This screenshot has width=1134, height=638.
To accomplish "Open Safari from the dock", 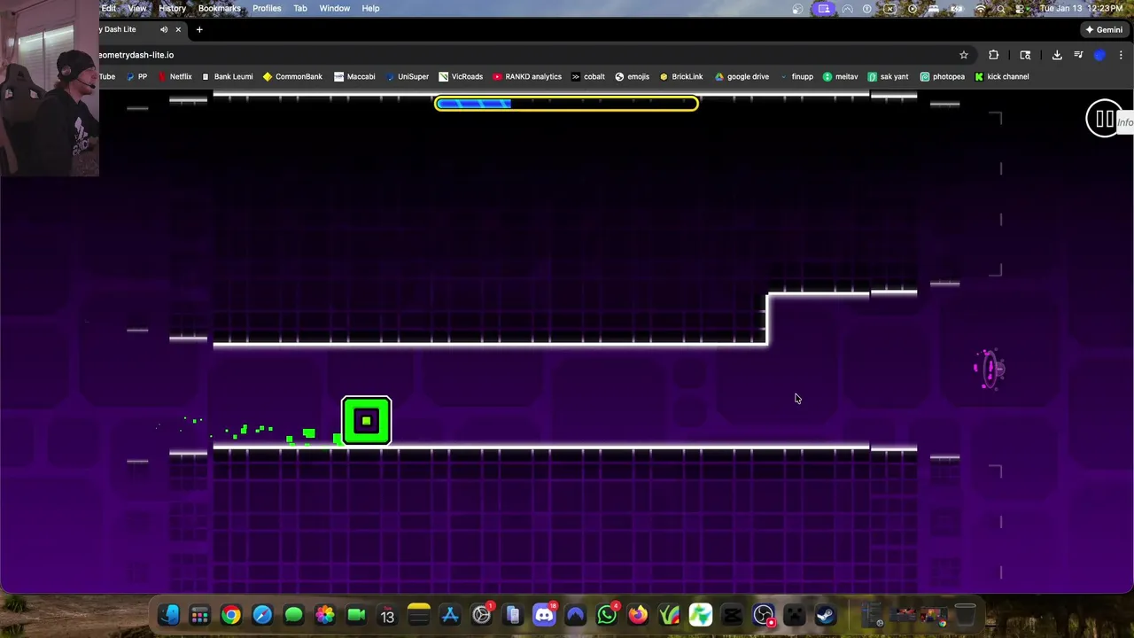I will pos(262,615).
